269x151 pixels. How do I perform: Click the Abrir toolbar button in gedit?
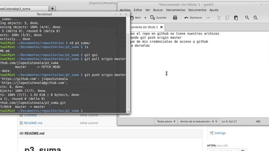tap(136, 18)
